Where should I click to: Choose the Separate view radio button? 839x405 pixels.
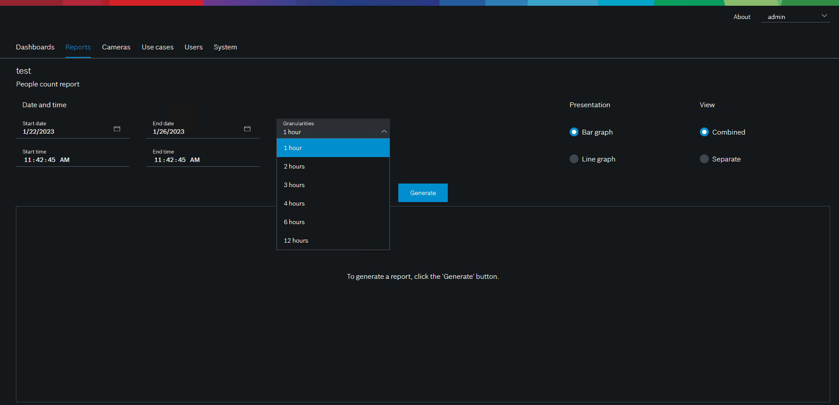[x=704, y=159]
